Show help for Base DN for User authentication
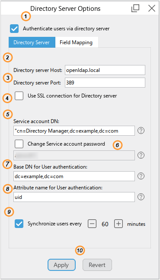 point(141,176)
